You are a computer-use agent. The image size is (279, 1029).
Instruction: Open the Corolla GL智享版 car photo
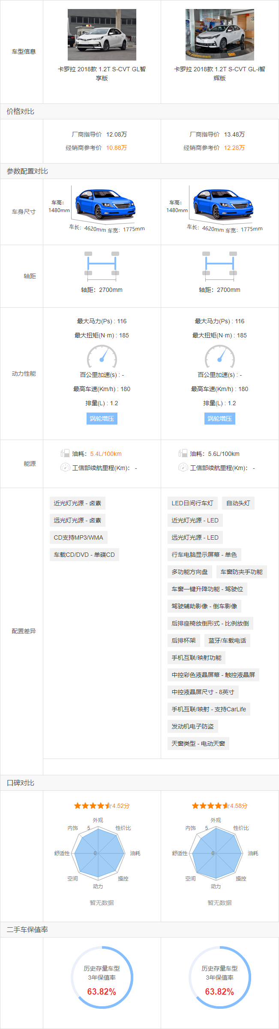[x=102, y=35]
